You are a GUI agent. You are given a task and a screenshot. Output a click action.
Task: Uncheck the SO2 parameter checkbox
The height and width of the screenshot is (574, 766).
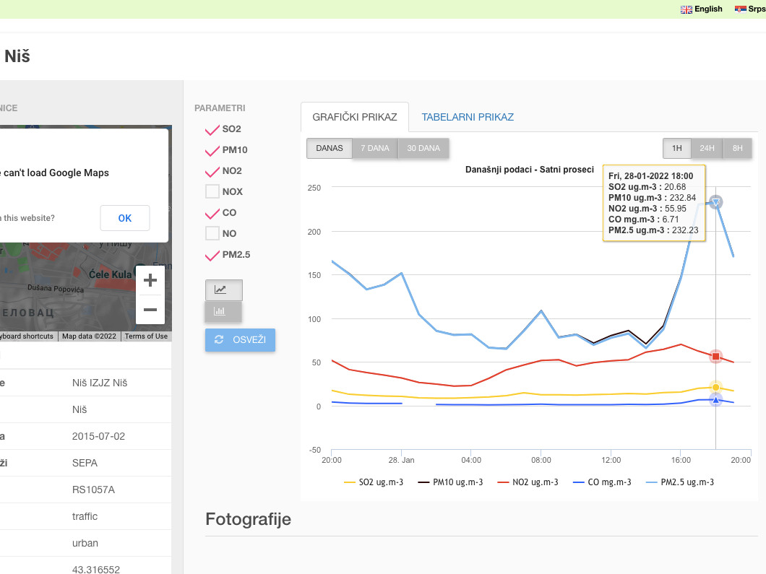coord(212,129)
